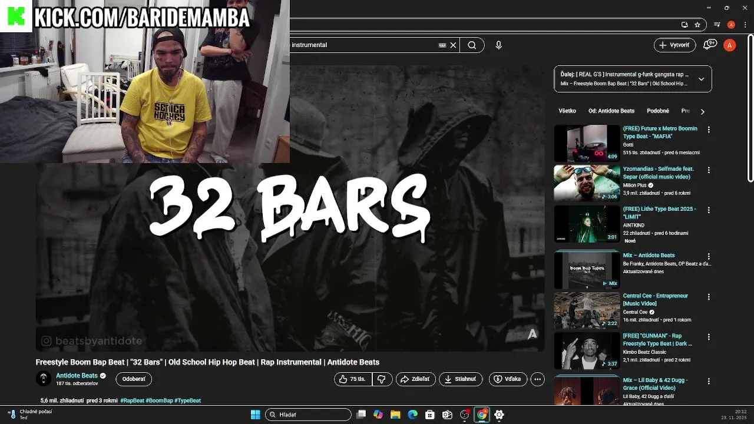Open the GUNMAN freestyle beat thumbnail
Viewport: 754px width, 424px height.
click(587, 350)
